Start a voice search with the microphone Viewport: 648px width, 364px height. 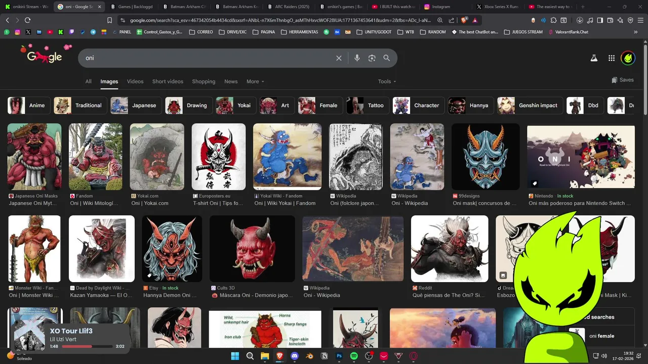[357, 58]
